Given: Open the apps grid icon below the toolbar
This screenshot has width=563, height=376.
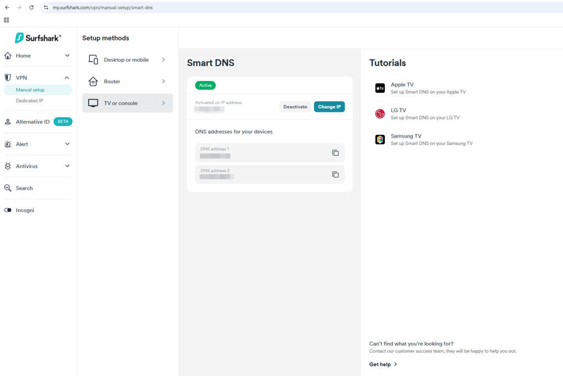Looking at the screenshot, I should coord(7,20).
